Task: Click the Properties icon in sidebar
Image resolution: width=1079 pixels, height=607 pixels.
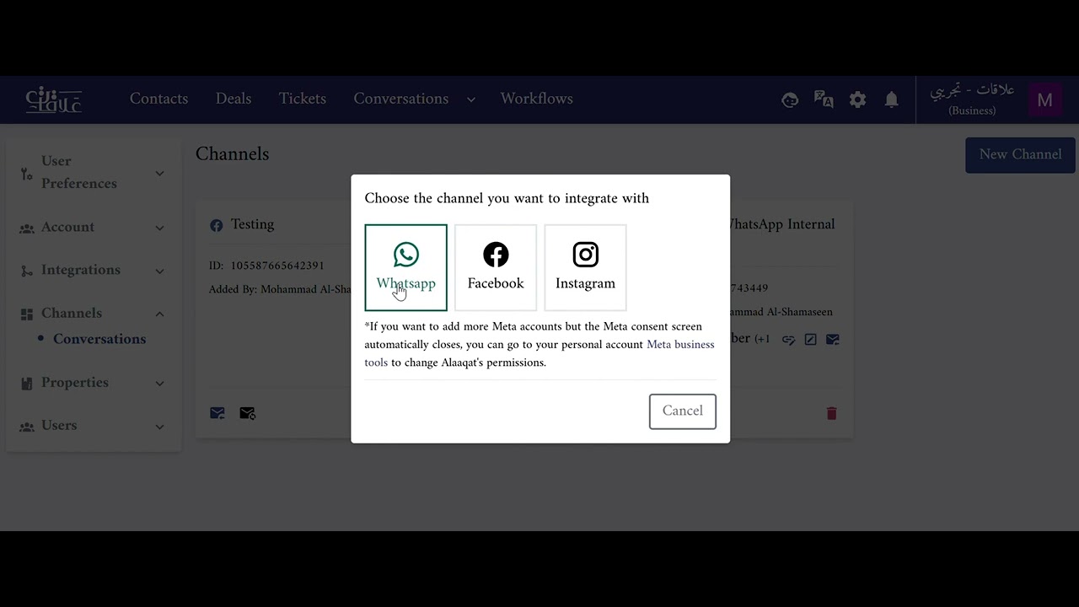Action: point(27,384)
